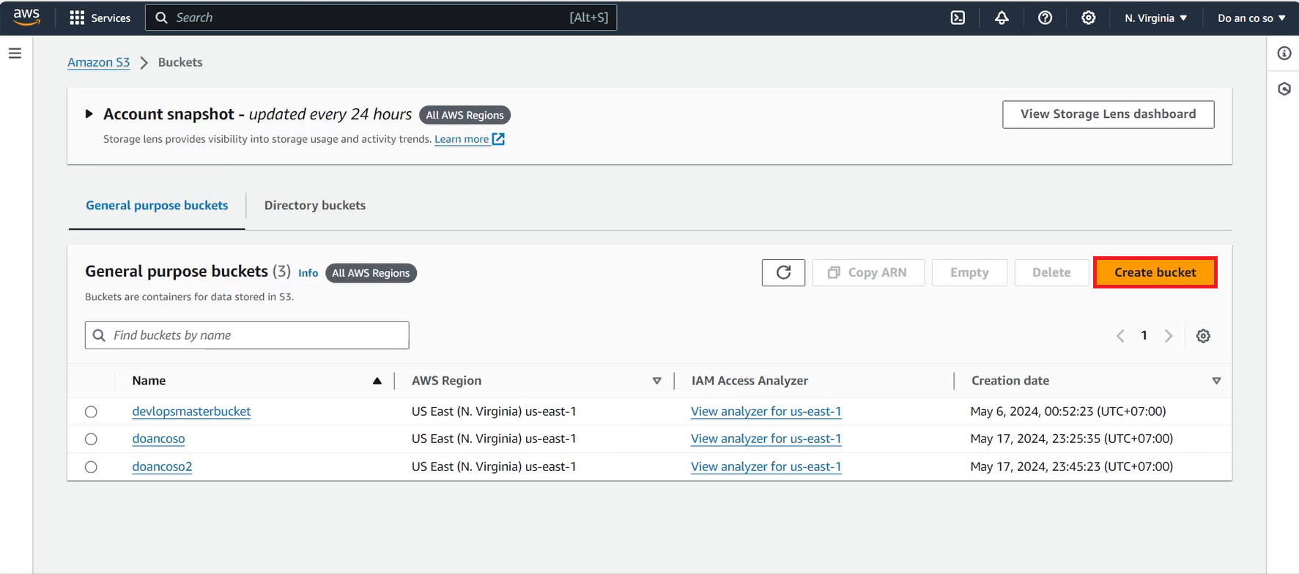Image resolution: width=1299 pixels, height=574 pixels.
Task: Open the help question mark icon
Action: (x=1045, y=18)
